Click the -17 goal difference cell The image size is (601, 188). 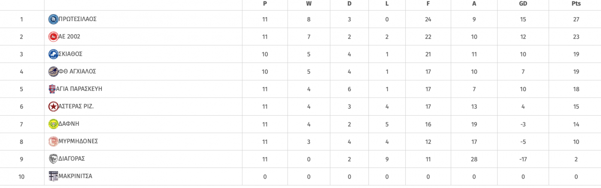click(523, 159)
